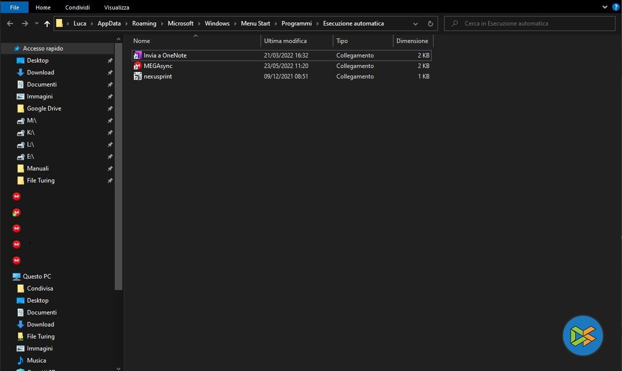
Task: Expand the ribbon with the chevron
Action: (605, 7)
